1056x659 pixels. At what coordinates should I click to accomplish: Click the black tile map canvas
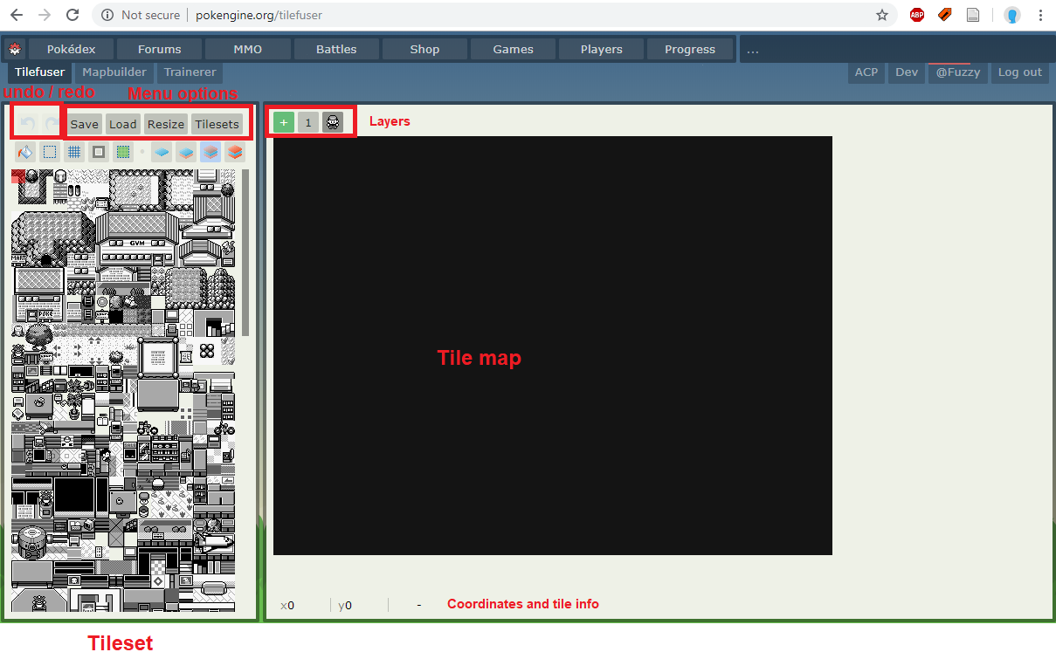[553, 346]
